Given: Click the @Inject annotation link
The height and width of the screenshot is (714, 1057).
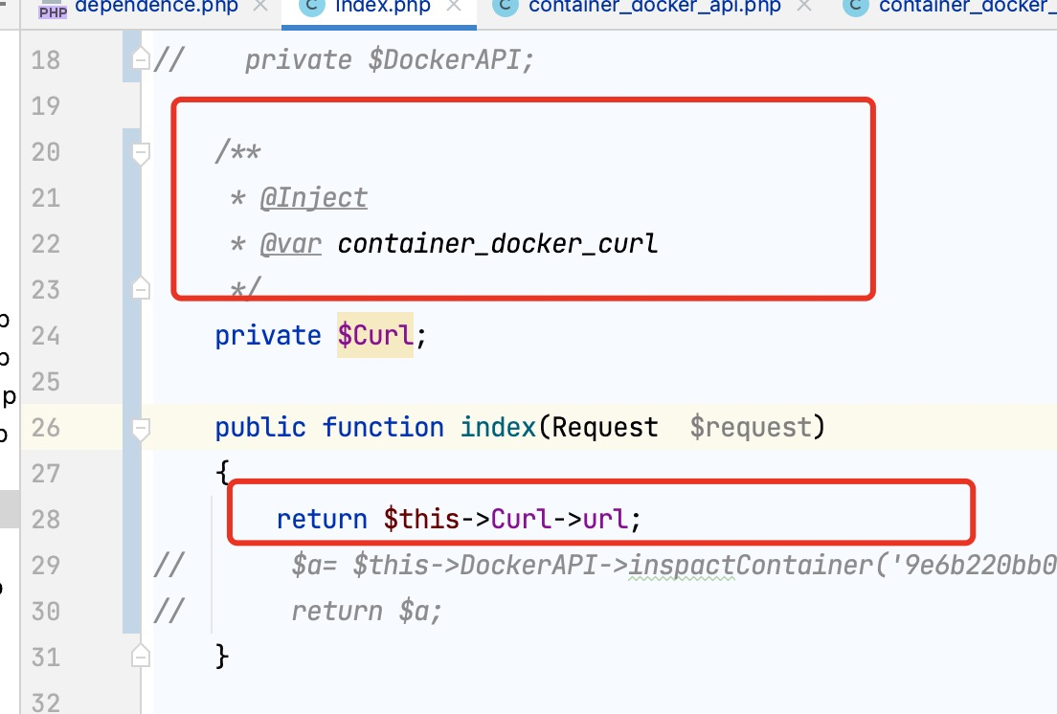Looking at the screenshot, I should tap(313, 198).
